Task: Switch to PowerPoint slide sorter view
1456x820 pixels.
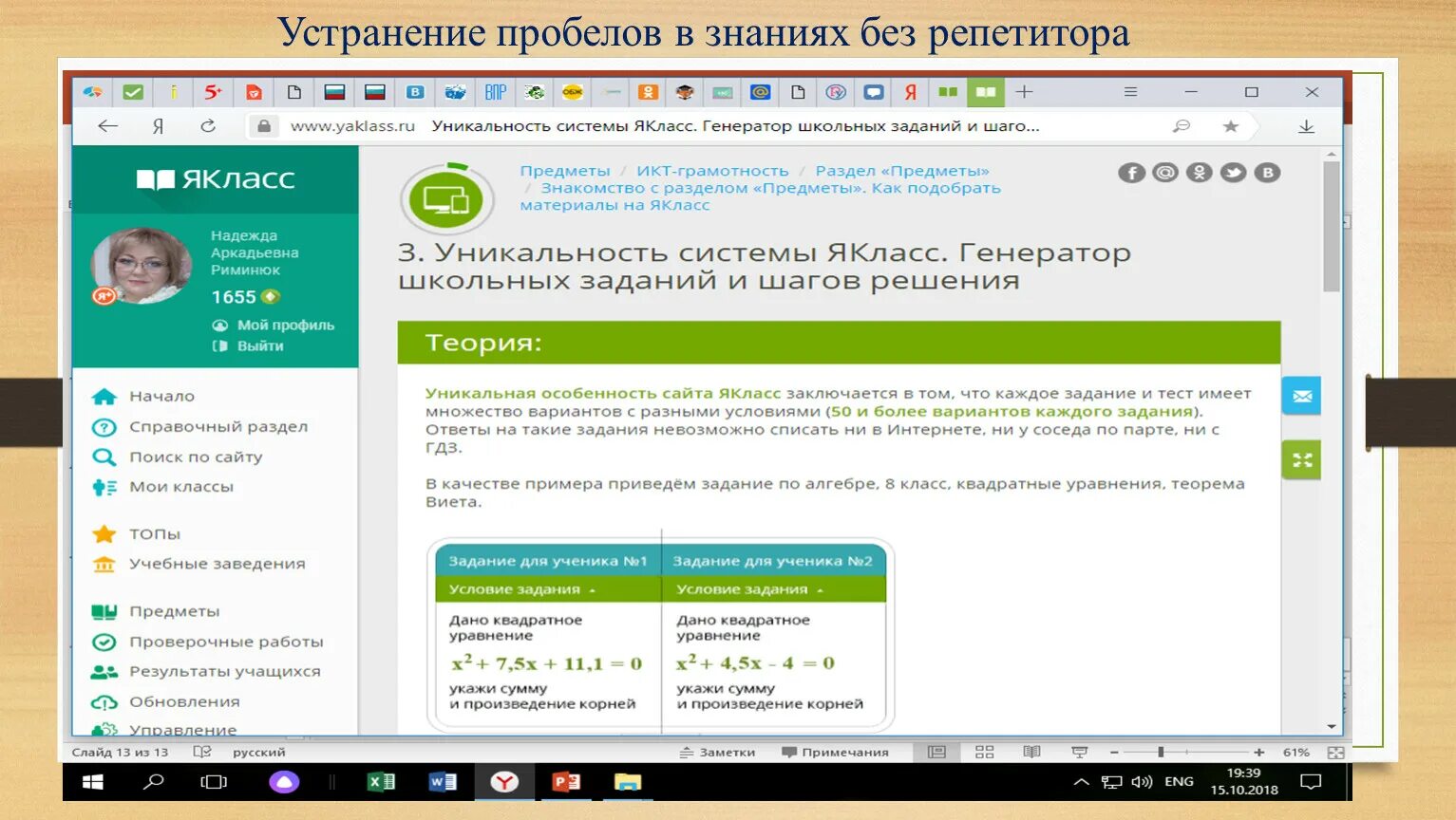Action: (x=984, y=753)
